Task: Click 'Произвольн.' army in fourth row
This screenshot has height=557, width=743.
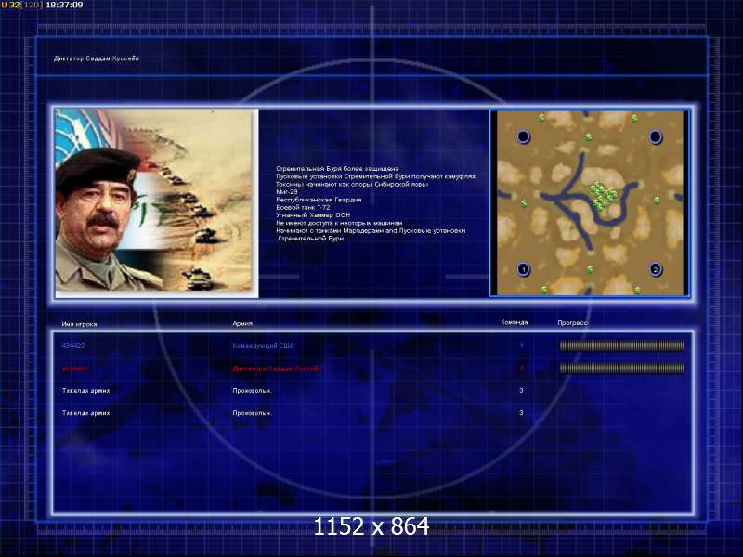Action: (252, 413)
